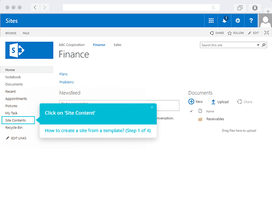Open the Problems link
272x200 pixels.
(x=67, y=82)
